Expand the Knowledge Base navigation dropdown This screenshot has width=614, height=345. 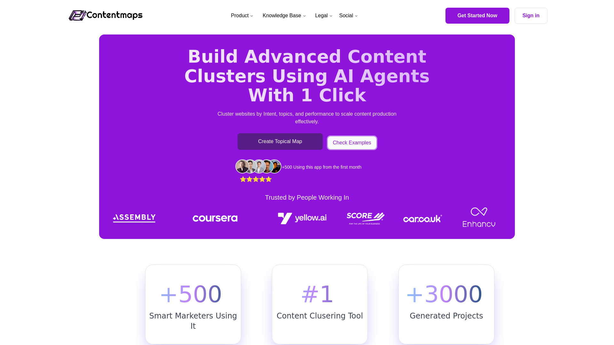tap(284, 16)
